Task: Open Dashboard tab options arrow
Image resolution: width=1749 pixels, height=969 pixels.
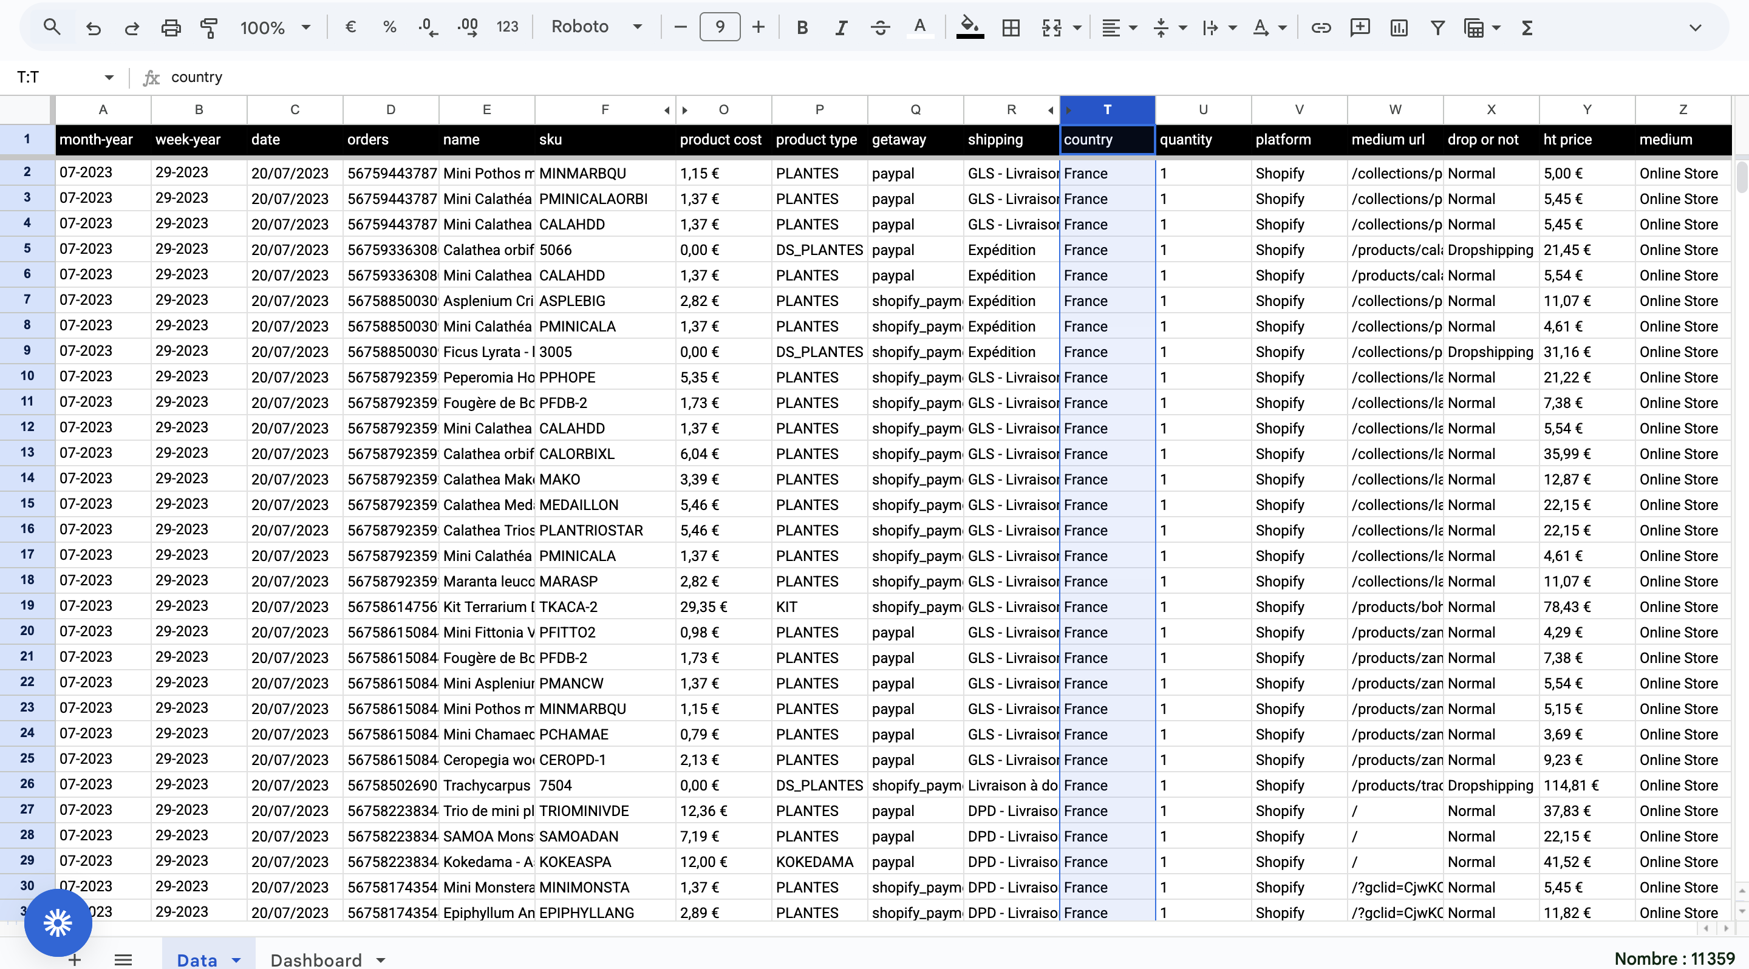Action: (x=381, y=959)
